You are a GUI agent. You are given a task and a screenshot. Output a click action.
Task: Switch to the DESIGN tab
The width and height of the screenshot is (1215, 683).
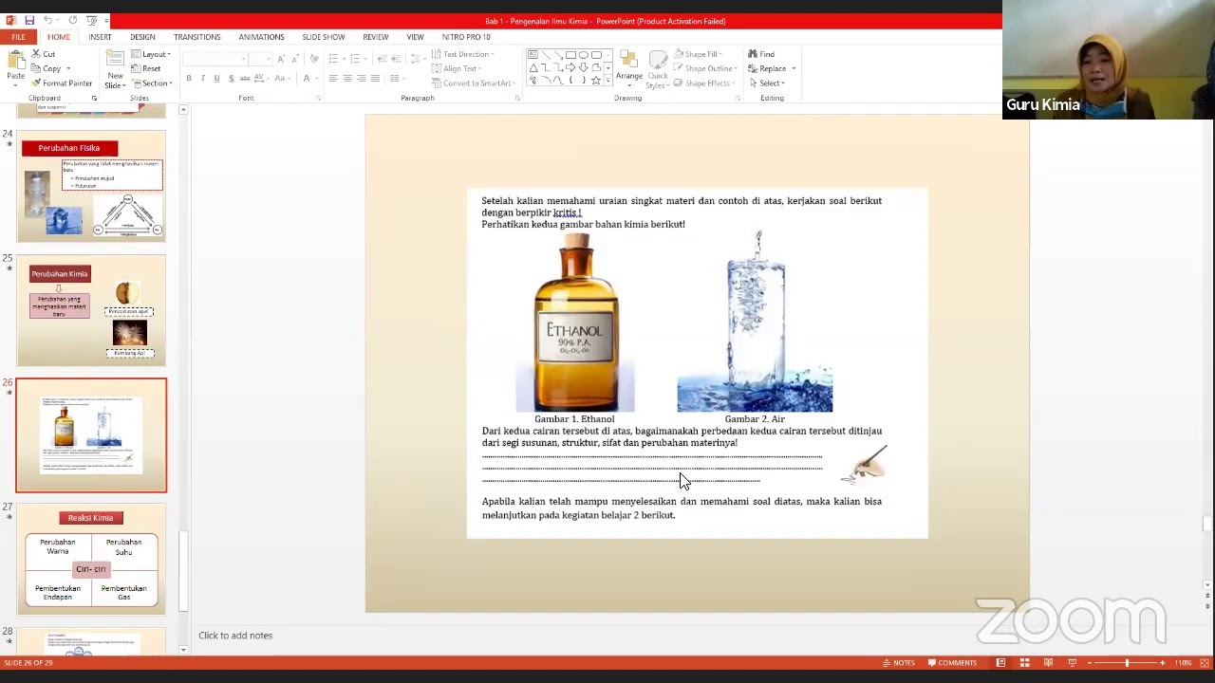142,37
